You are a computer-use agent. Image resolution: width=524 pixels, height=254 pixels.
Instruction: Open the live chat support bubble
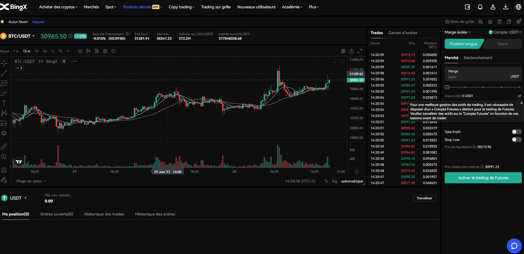[x=514, y=246]
